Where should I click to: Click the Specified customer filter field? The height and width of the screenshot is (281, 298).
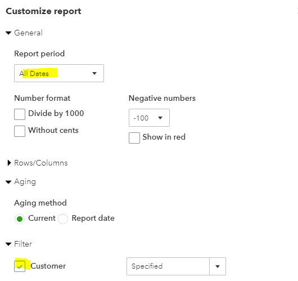[168, 266]
